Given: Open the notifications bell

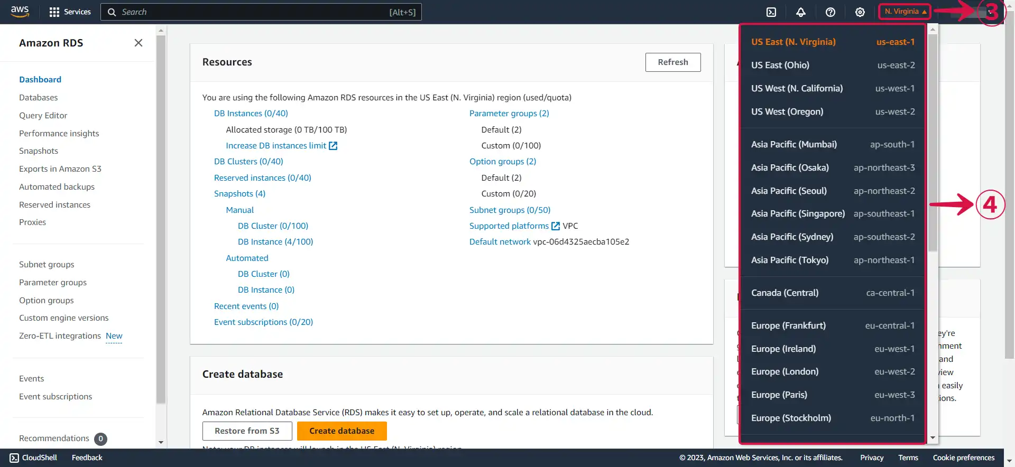Looking at the screenshot, I should point(801,12).
